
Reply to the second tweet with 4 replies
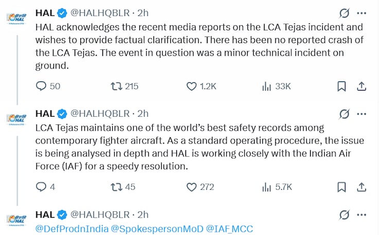click(41, 187)
